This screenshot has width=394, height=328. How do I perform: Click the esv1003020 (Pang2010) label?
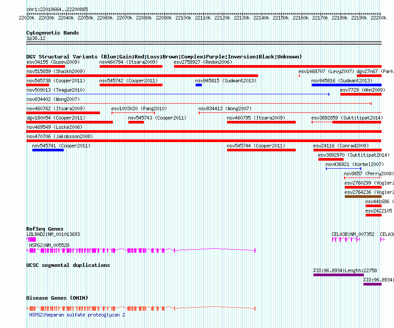[139, 108]
